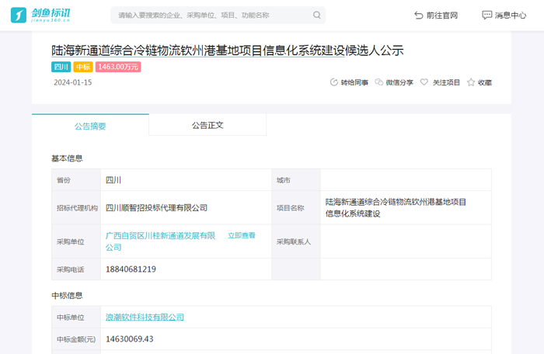Click the 省份 label cell

point(76,180)
